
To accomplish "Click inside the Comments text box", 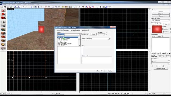I will tap(97, 60).
